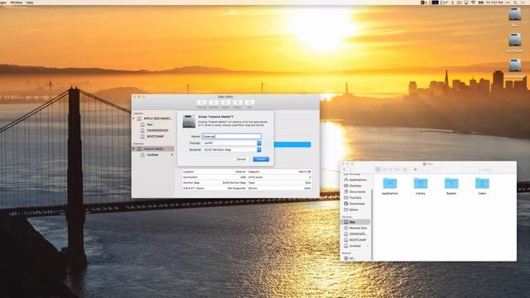530x298 pixels.
Task: Click the battery status icon in menu bar
Action: coord(480,2)
